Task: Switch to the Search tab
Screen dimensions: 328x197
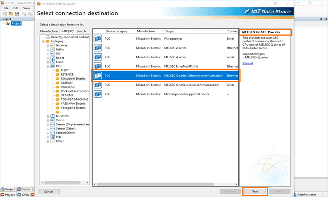Action: (81, 31)
